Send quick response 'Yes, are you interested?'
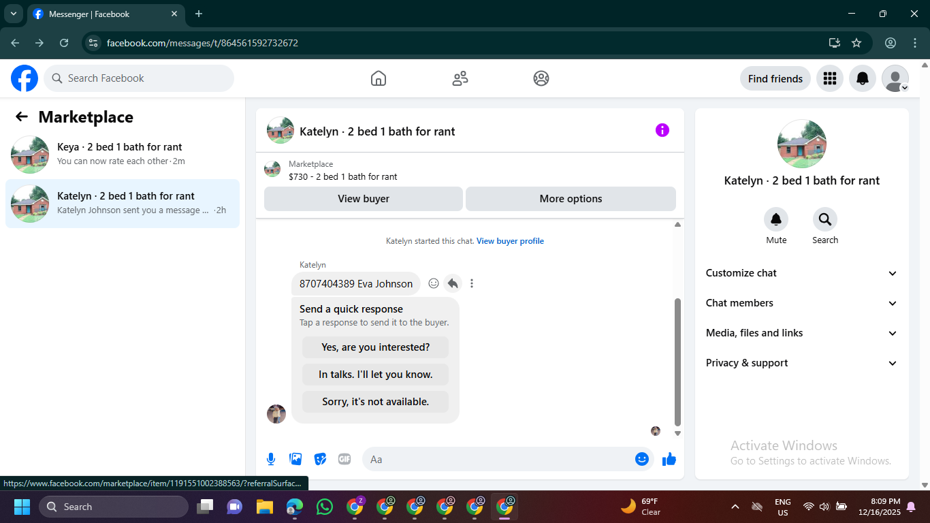Viewport: 930px width, 523px height. (x=376, y=347)
